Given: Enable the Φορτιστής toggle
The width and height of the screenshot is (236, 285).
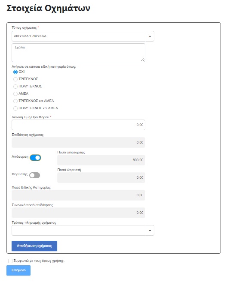Looking at the screenshot, I should [x=35, y=175].
